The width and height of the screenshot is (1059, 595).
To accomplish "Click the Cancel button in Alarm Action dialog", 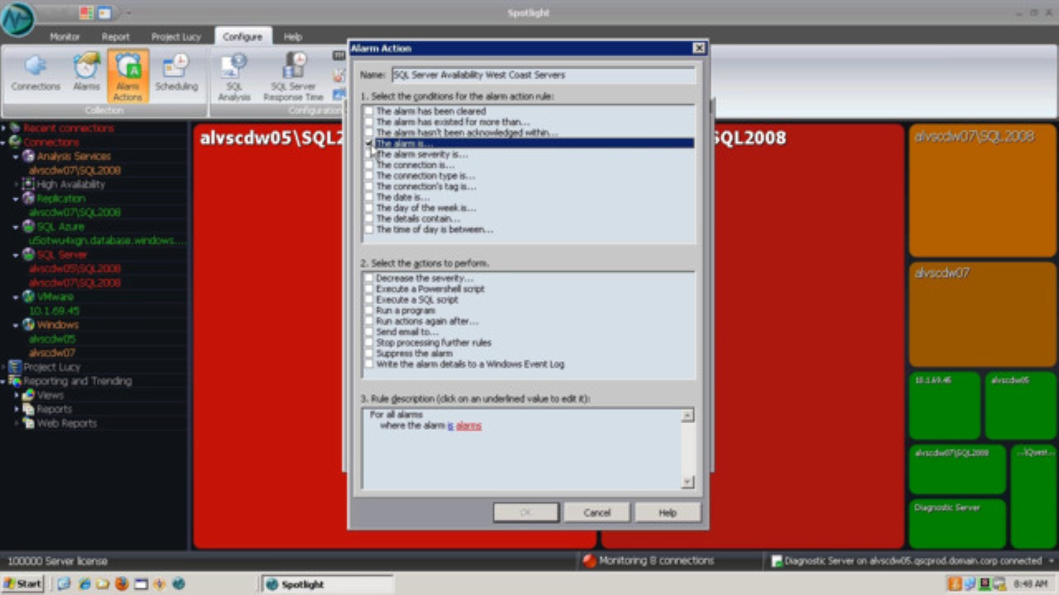I will coord(597,512).
